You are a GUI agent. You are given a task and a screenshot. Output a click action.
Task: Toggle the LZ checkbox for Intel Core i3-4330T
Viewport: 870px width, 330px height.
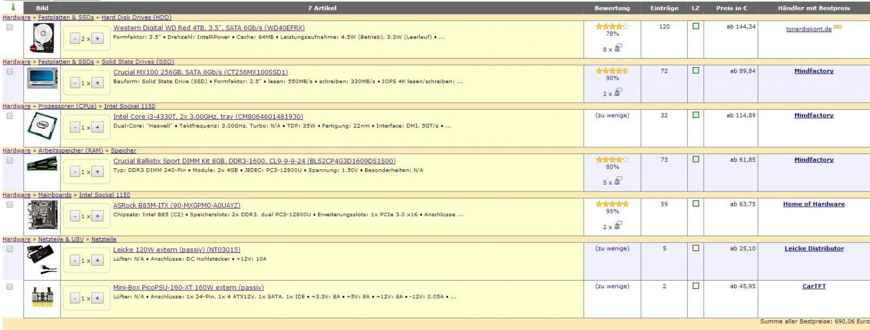pos(695,115)
